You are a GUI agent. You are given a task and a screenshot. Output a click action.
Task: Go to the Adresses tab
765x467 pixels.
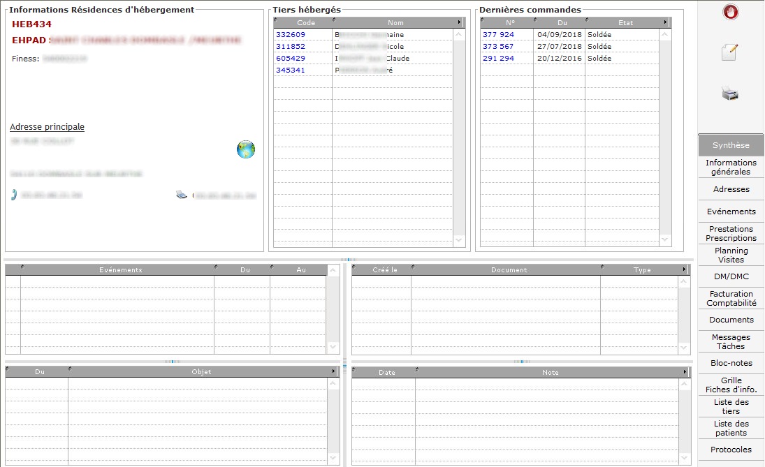(x=731, y=189)
